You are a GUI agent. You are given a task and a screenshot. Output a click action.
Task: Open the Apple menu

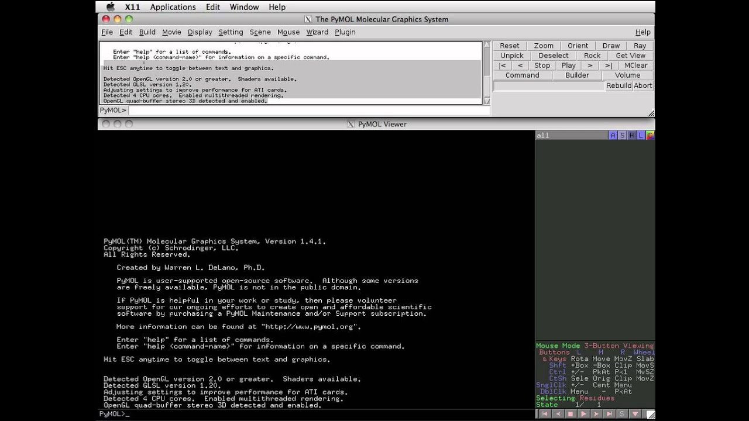tap(111, 7)
